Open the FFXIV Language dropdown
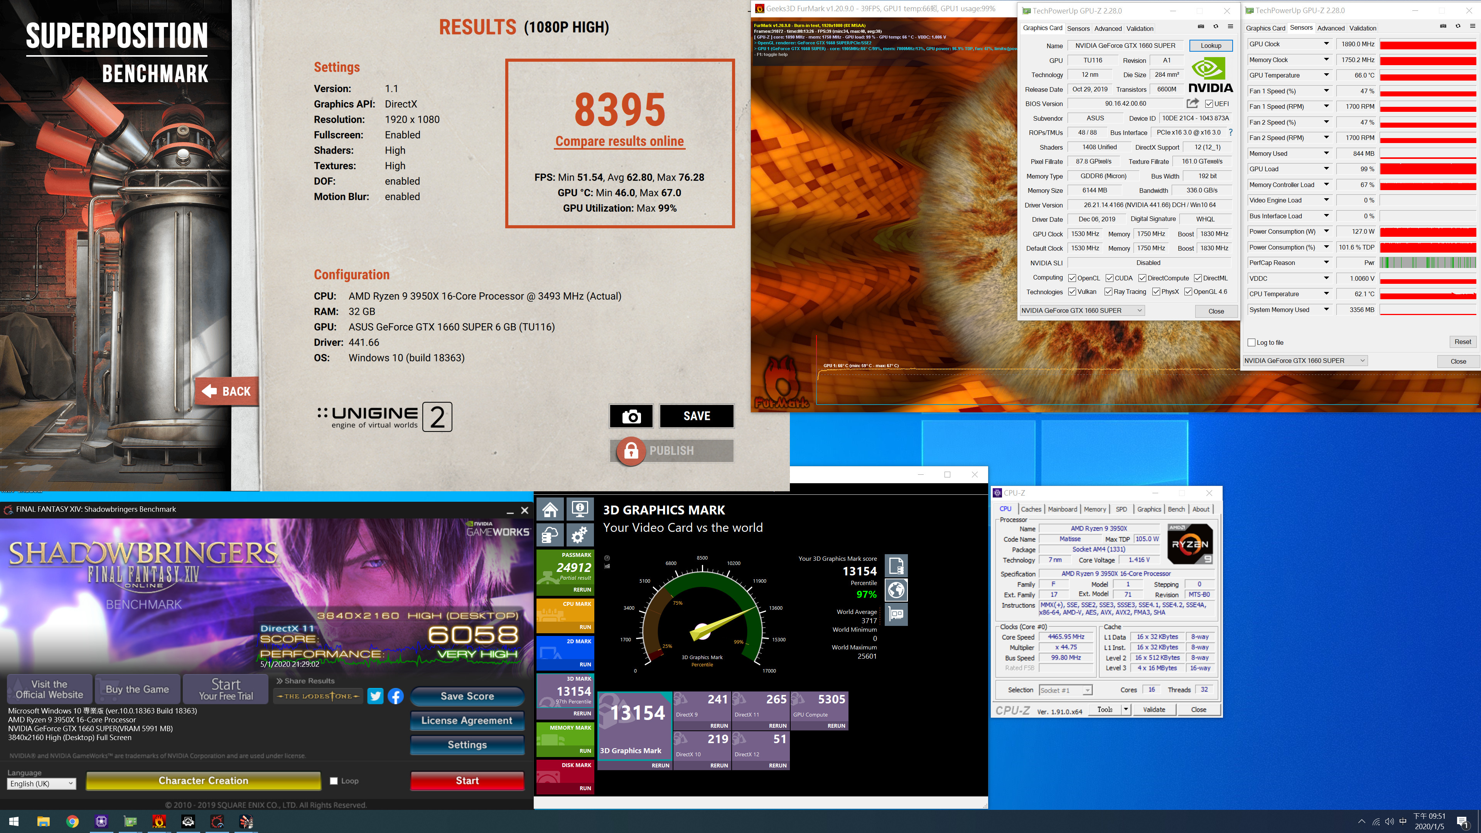1481x833 pixels. [x=42, y=784]
